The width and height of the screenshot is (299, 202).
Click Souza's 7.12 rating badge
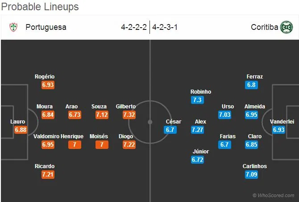coord(102,115)
